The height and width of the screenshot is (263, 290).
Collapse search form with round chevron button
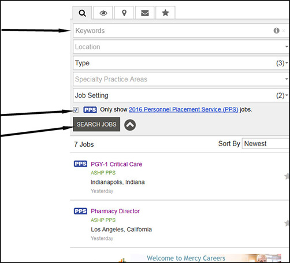click(x=130, y=125)
